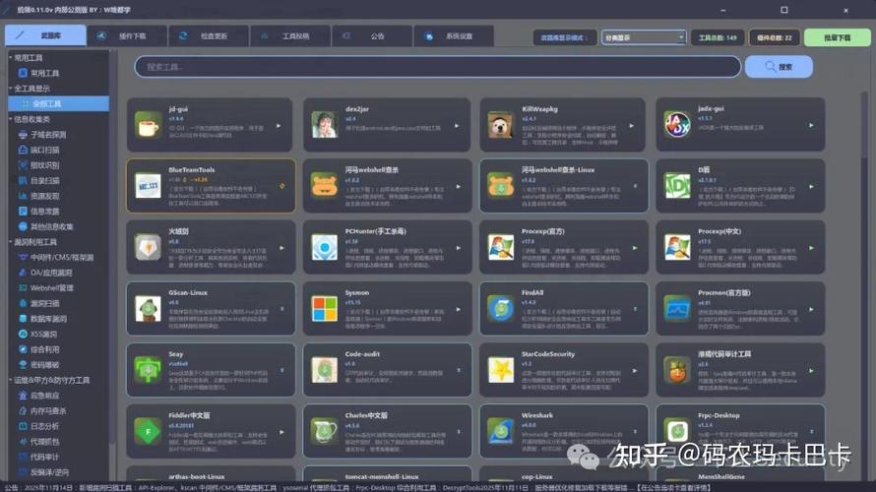Select 数据库漏洞 in the sidebar
The width and height of the screenshot is (876, 492).
click(x=59, y=318)
